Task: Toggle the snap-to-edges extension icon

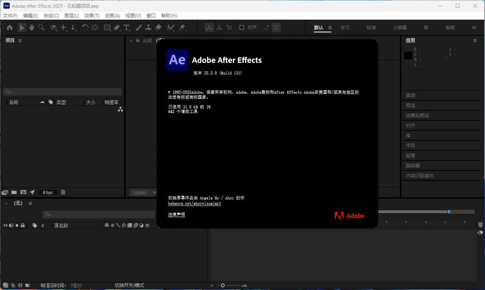Action: tap(266, 27)
